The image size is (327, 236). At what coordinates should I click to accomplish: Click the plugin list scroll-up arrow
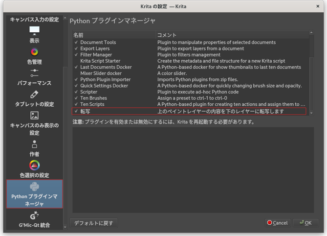(311, 33)
